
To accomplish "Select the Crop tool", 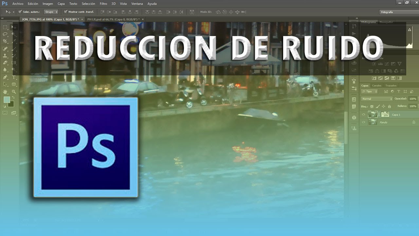I will (5, 41).
